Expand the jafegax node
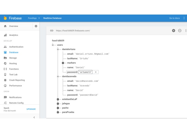This screenshot has height=133, width=187. pyautogui.click(x=58, y=104)
